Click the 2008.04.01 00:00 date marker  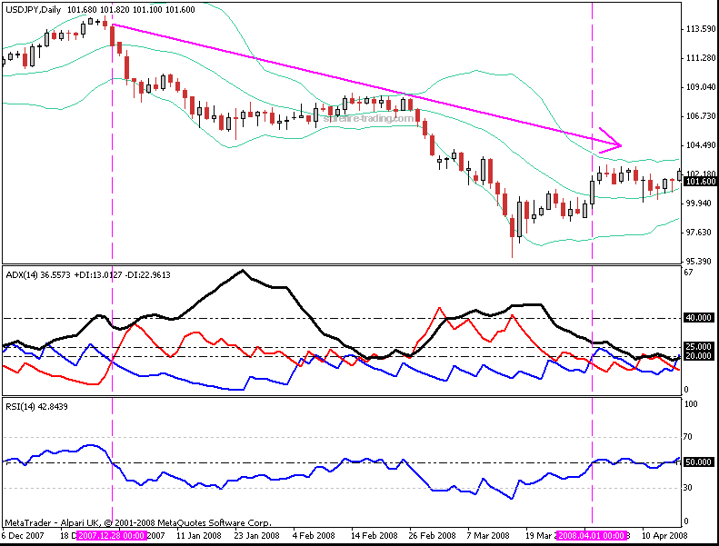(591, 535)
